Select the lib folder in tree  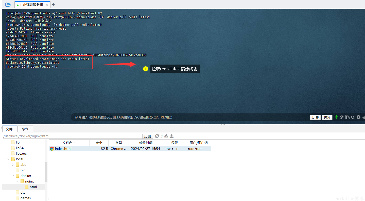[18, 142]
